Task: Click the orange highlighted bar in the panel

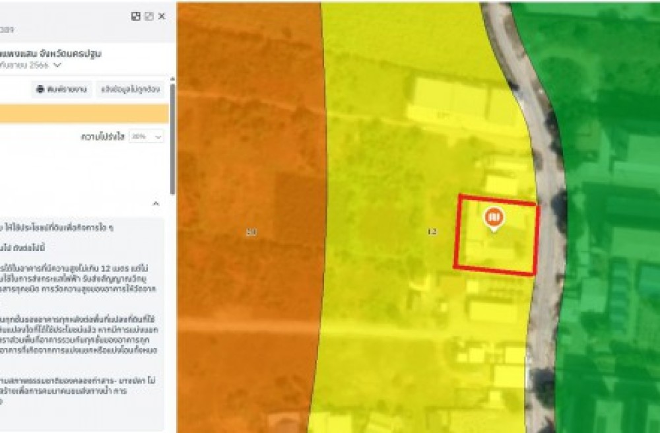Action: (x=84, y=114)
